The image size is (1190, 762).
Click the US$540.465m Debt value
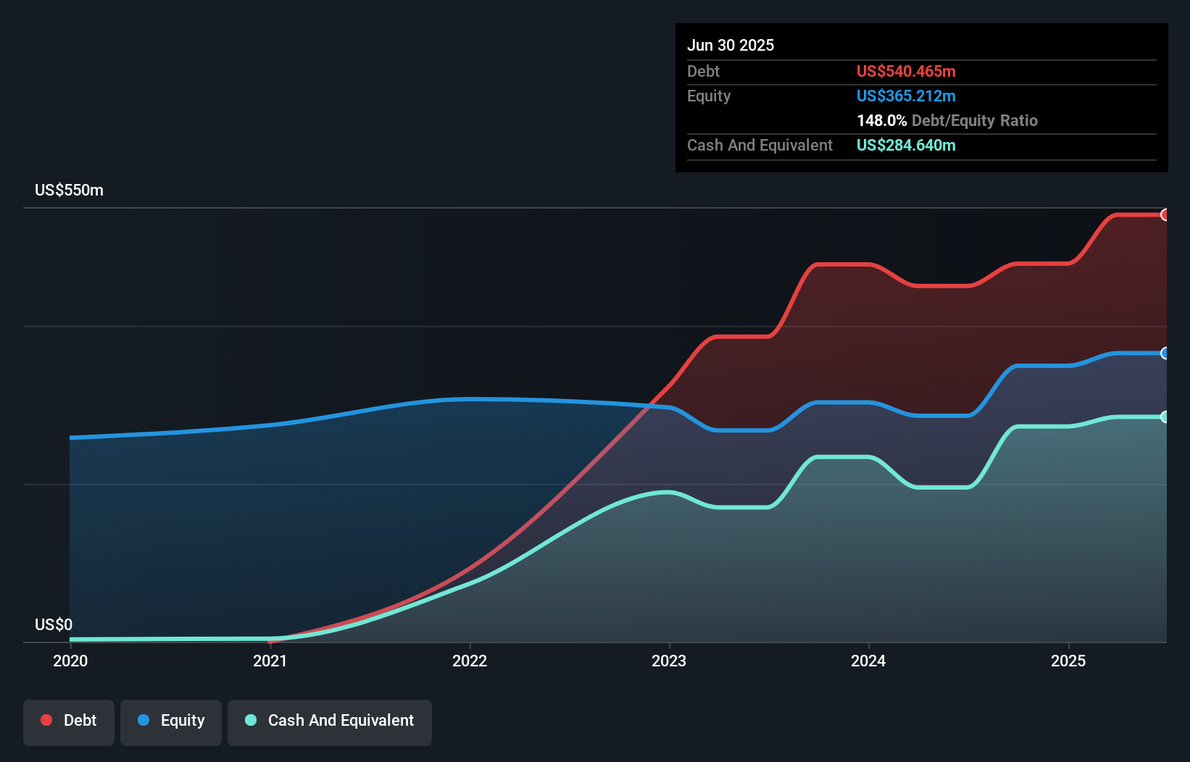[906, 71]
